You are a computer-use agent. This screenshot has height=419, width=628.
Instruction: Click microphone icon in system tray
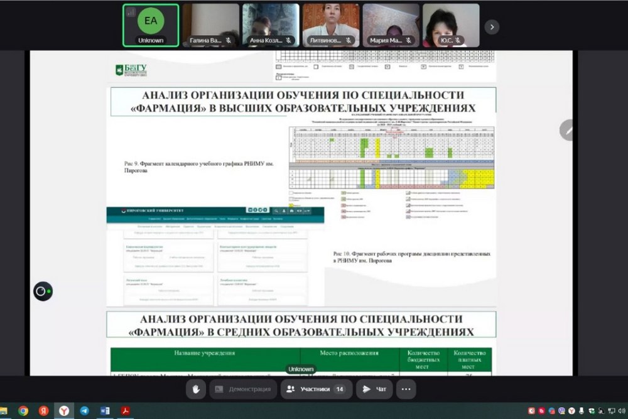[582, 411]
